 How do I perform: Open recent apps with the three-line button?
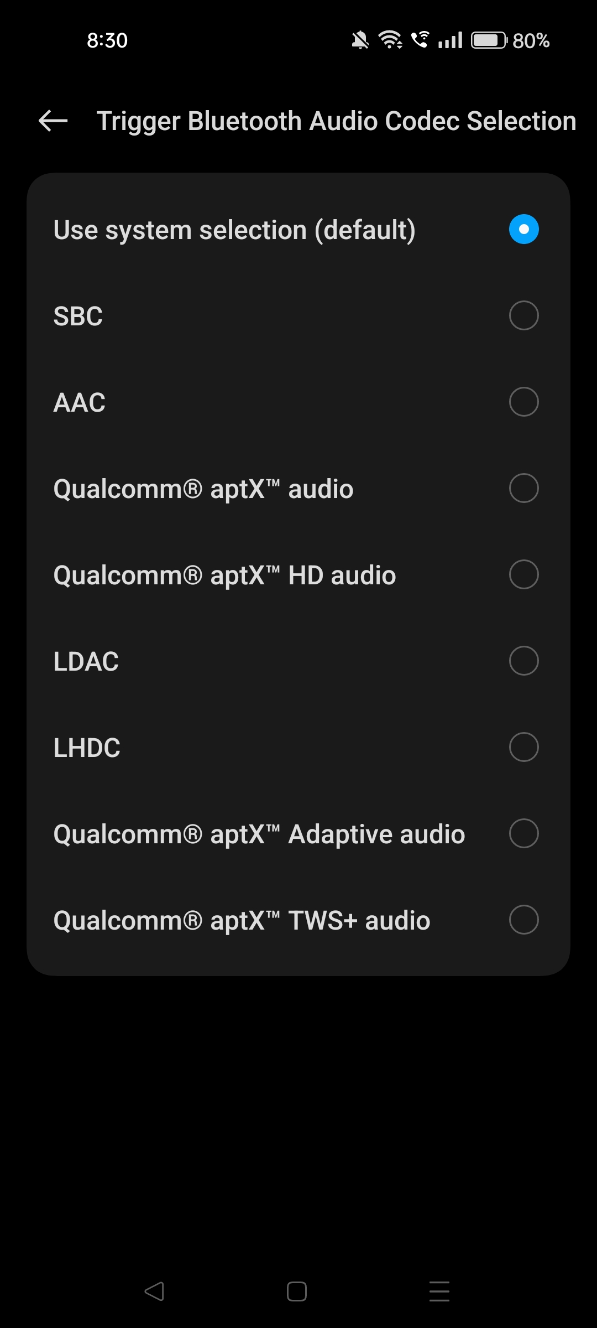(439, 1291)
